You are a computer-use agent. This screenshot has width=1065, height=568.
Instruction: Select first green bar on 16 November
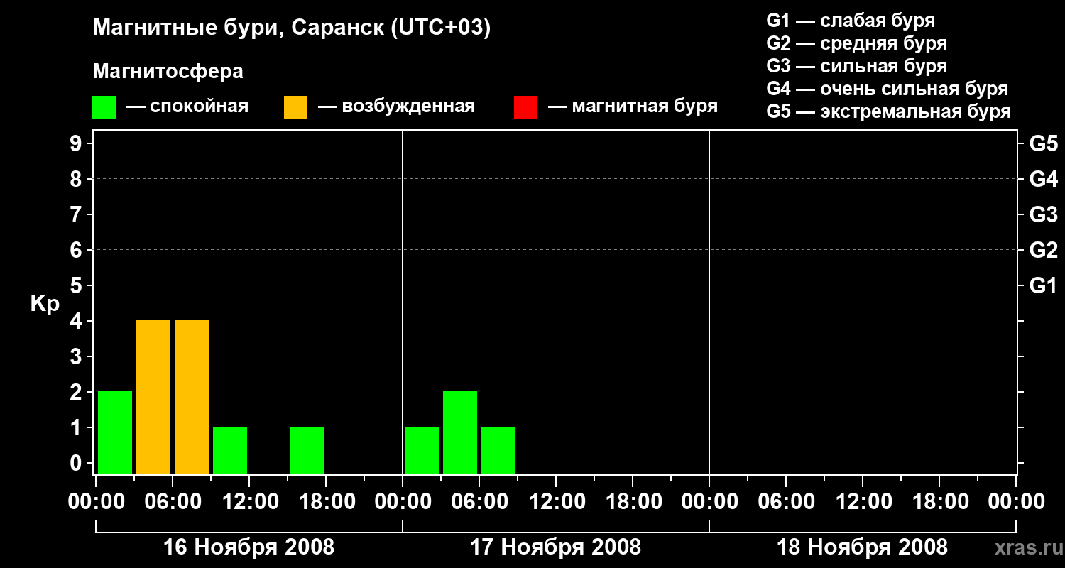tap(115, 432)
